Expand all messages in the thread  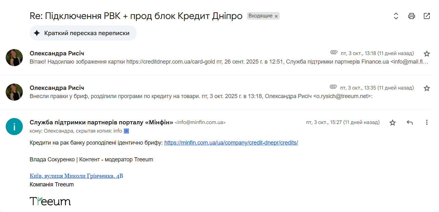[x=396, y=16]
